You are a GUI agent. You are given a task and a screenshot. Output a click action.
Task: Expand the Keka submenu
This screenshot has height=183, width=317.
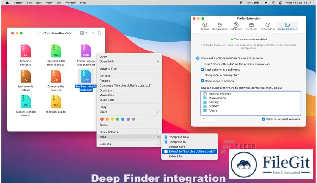tap(129, 136)
